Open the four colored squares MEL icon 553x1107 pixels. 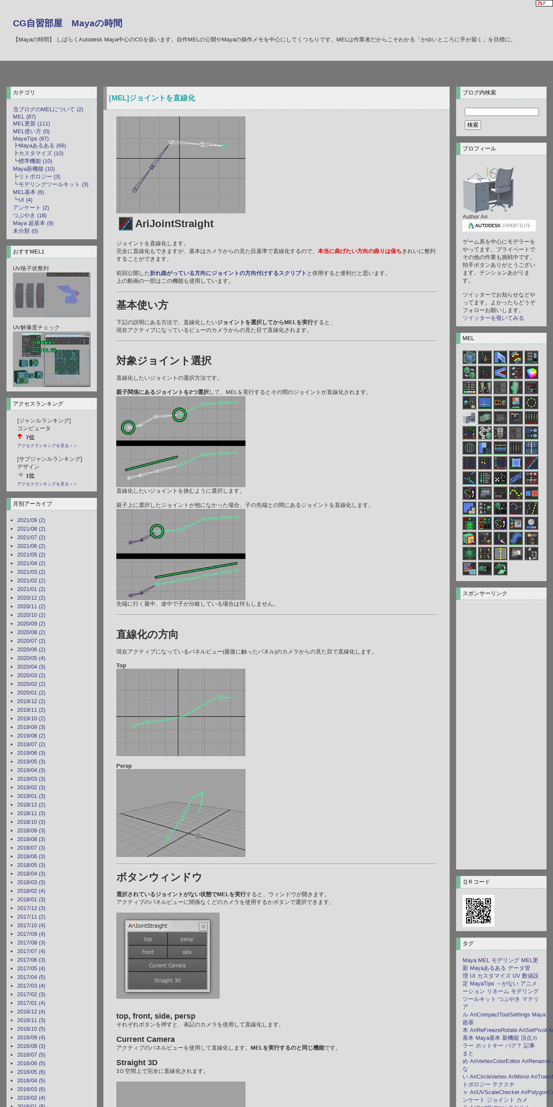(x=516, y=403)
